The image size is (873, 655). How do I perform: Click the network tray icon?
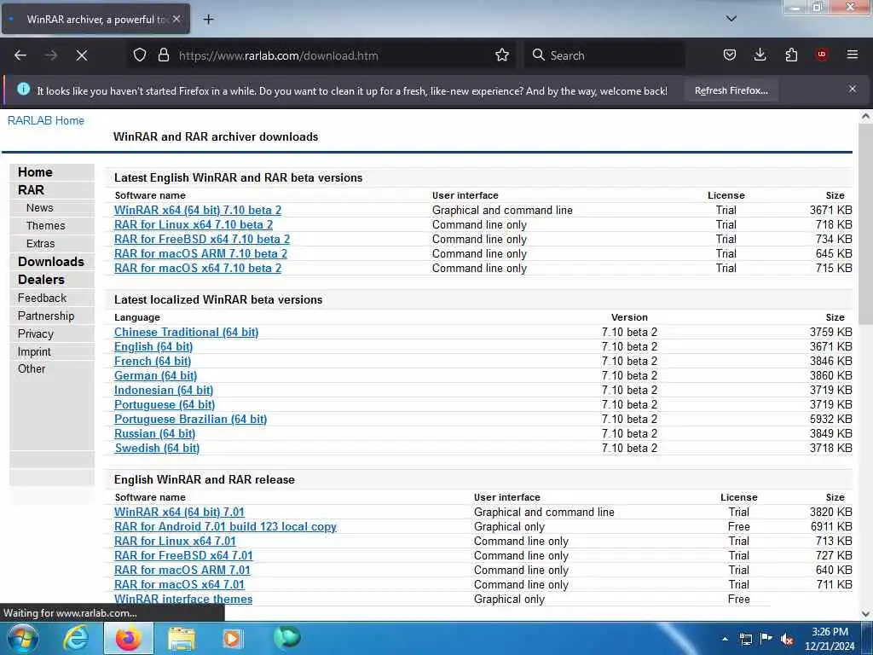745,639
